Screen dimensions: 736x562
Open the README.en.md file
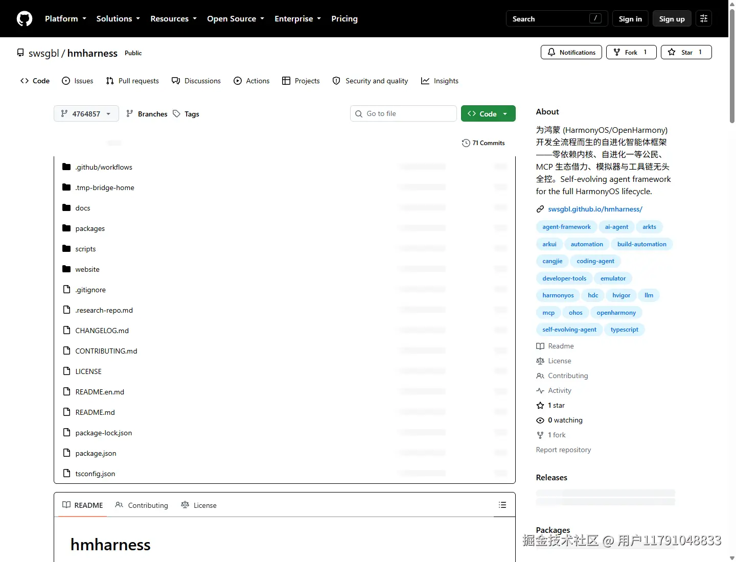point(100,392)
